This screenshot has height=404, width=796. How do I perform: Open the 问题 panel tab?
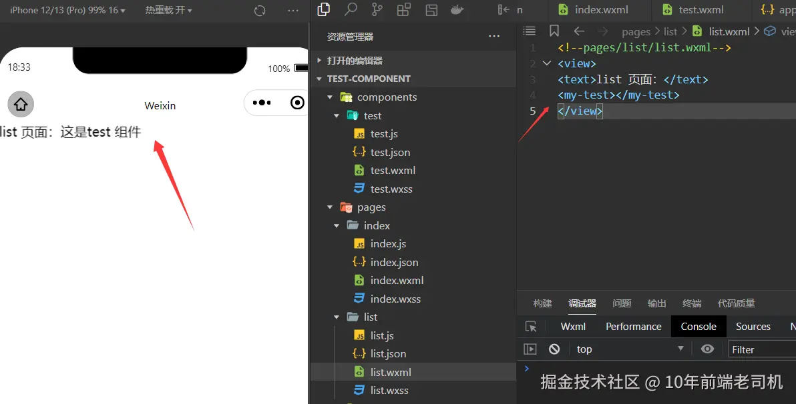pos(622,303)
